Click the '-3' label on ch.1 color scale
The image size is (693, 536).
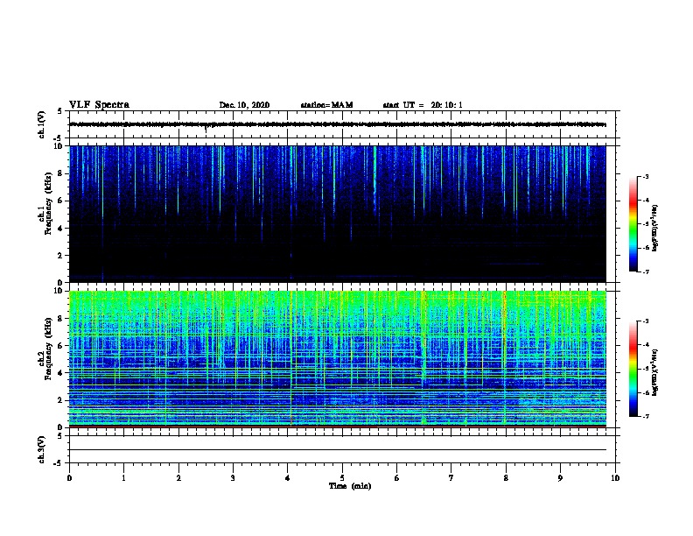tap(645, 176)
